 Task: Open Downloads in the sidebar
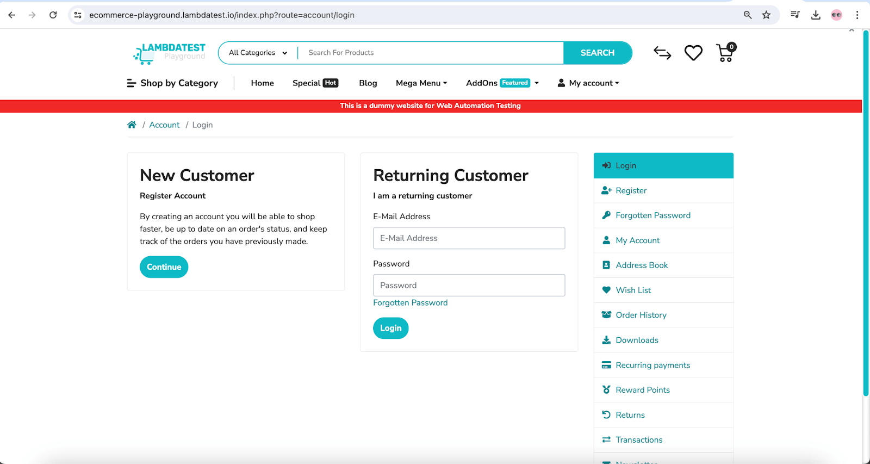click(663, 340)
